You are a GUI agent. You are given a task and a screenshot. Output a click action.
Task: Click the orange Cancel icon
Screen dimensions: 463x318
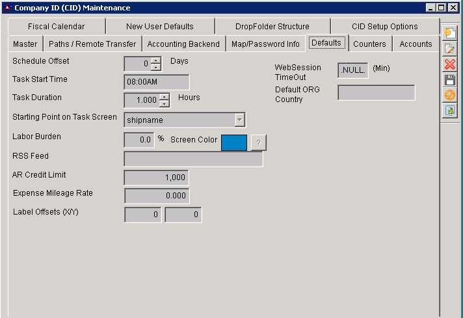pos(449,96)
